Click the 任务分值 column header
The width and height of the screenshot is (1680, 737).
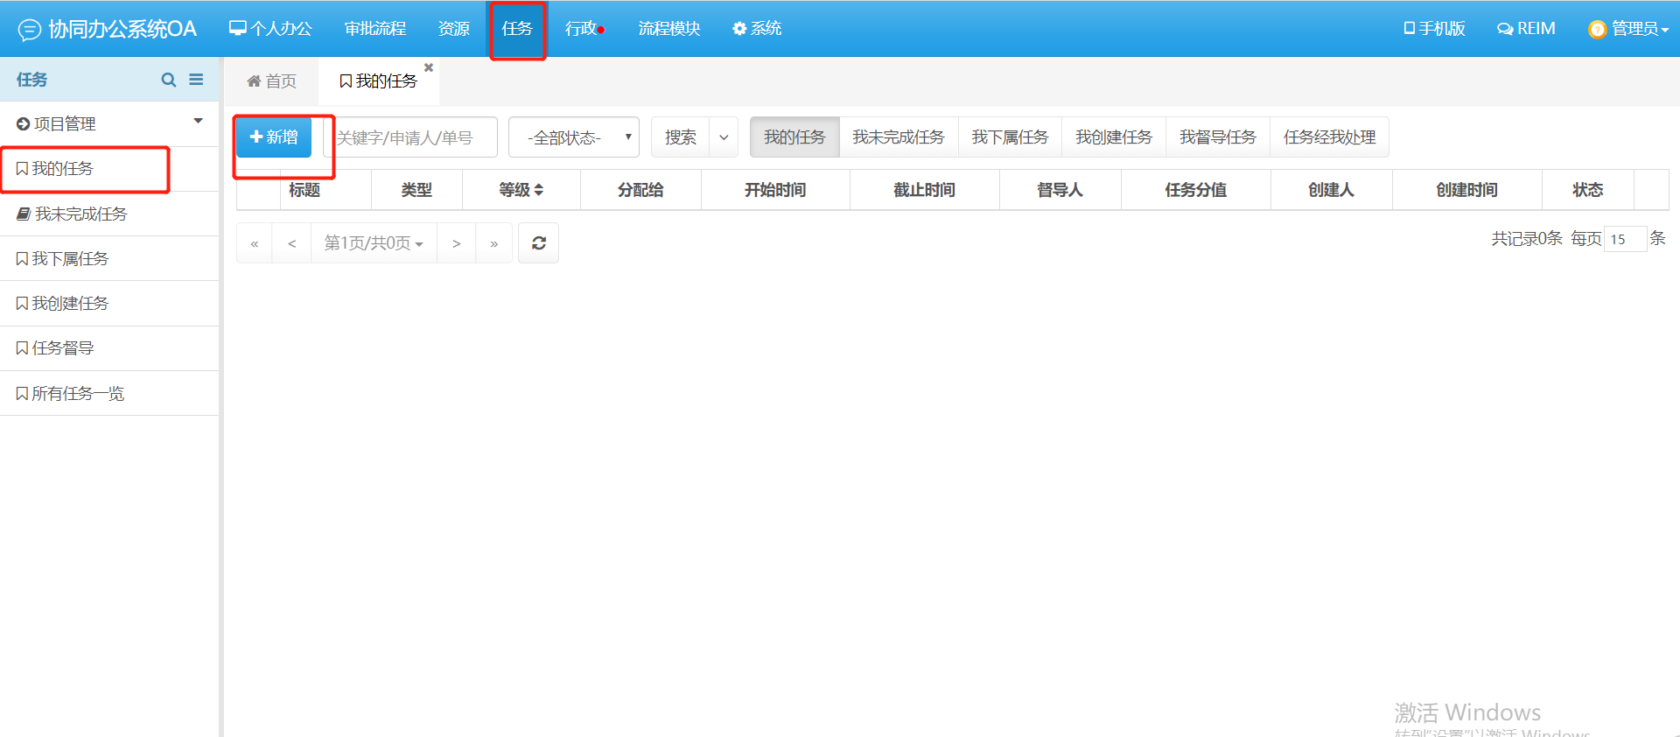tap(1195, 190)
